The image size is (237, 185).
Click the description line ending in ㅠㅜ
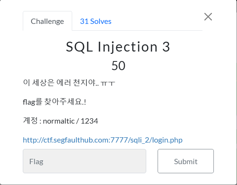[69, 83]
